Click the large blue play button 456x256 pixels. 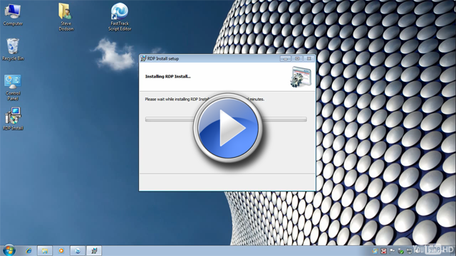228,128
